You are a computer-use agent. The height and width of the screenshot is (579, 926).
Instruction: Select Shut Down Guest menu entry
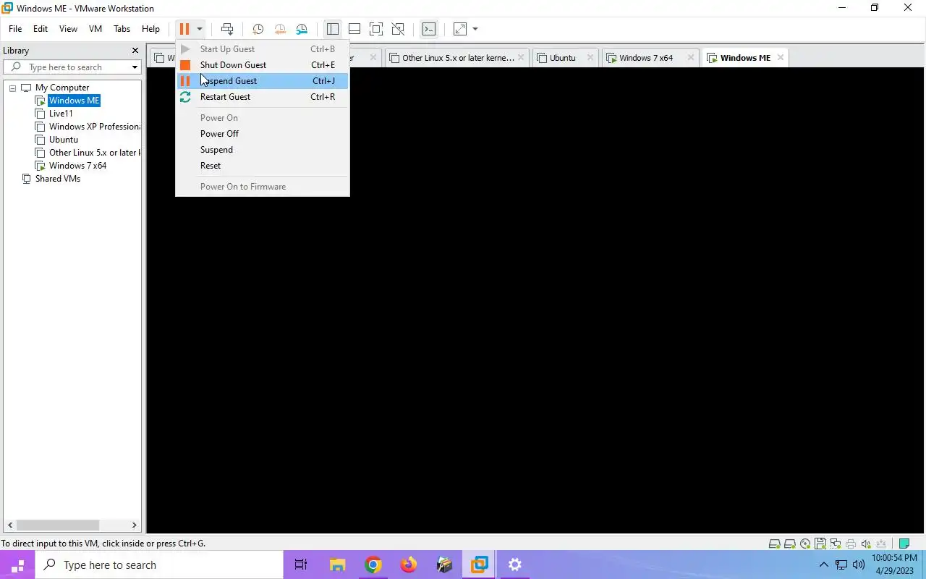pyautogui.click(x=262, y=65)
